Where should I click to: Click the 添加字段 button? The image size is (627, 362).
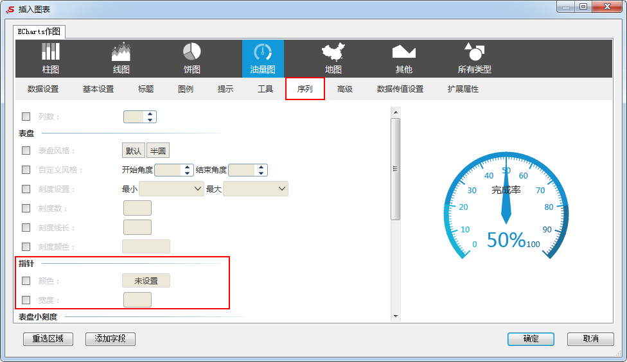coord(110,339)
